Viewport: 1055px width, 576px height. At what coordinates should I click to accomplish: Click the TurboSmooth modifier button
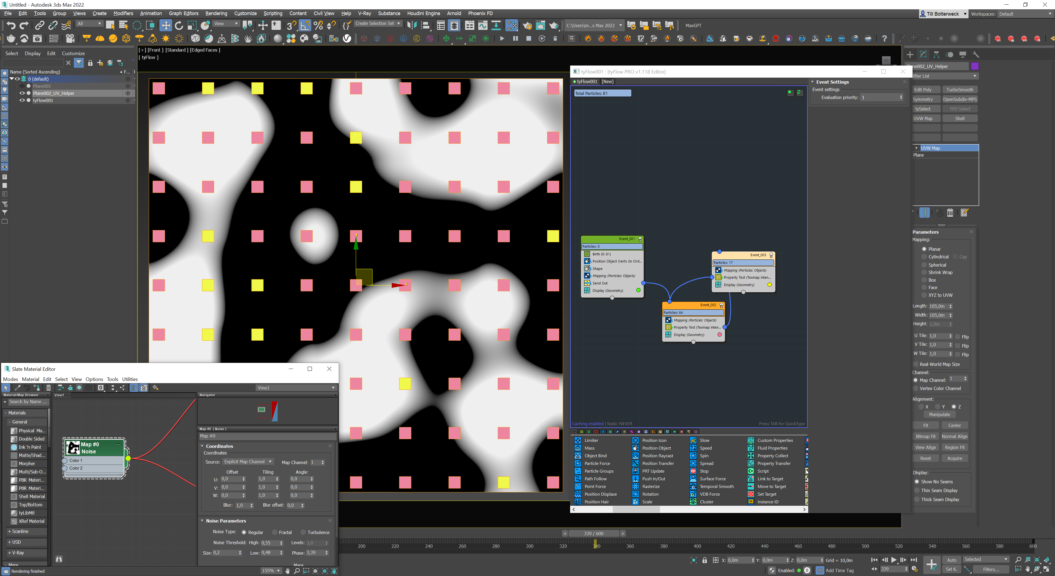(x=959, y=90)
